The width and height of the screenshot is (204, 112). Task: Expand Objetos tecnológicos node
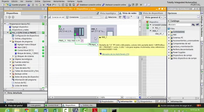[10, 59]
